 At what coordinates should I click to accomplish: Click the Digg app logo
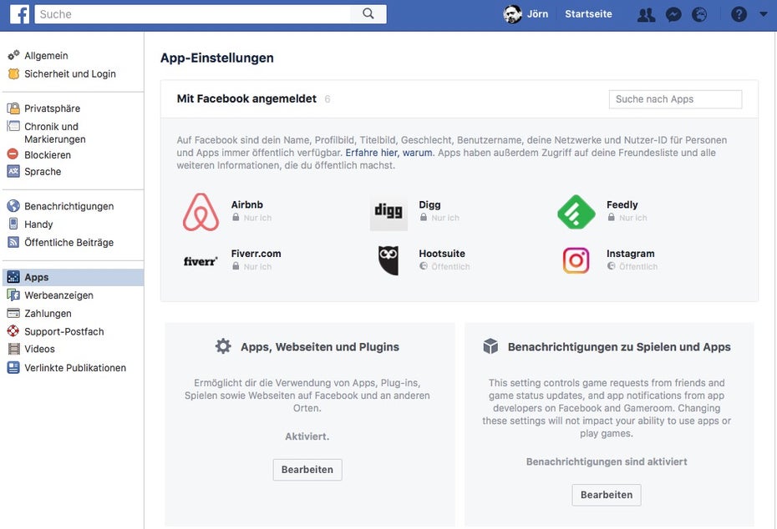pos(388,212)
